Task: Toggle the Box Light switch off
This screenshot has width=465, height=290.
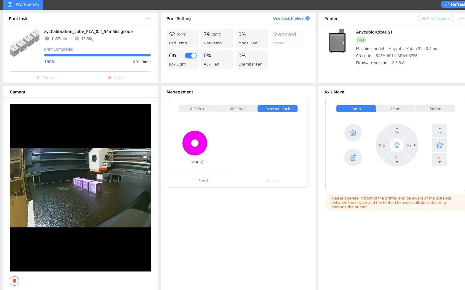Action: (x=190, y=56)
